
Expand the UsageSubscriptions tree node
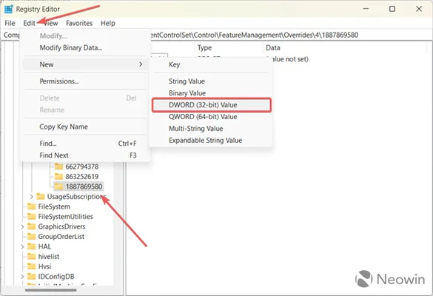(32, 197)
